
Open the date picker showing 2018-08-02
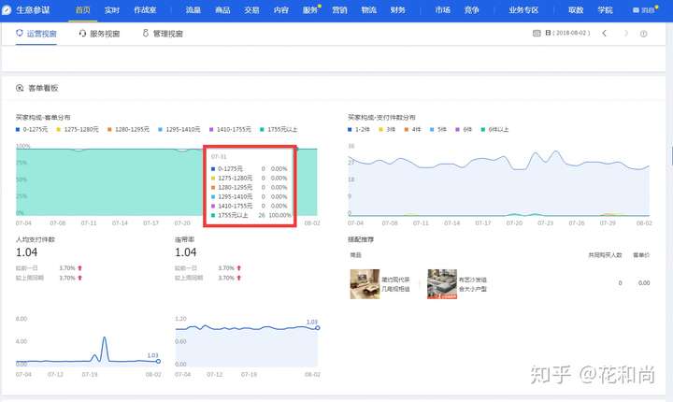[x=565, y=33]
